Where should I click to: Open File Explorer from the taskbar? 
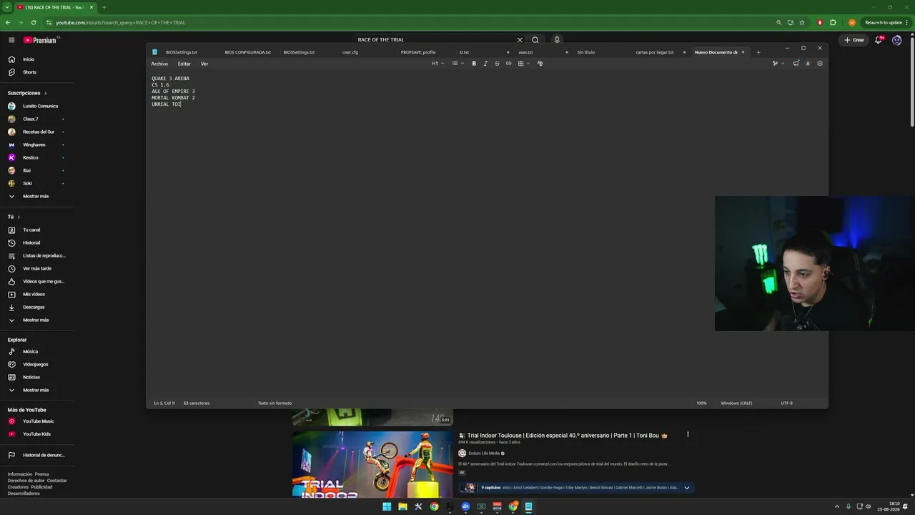(402, 506)
